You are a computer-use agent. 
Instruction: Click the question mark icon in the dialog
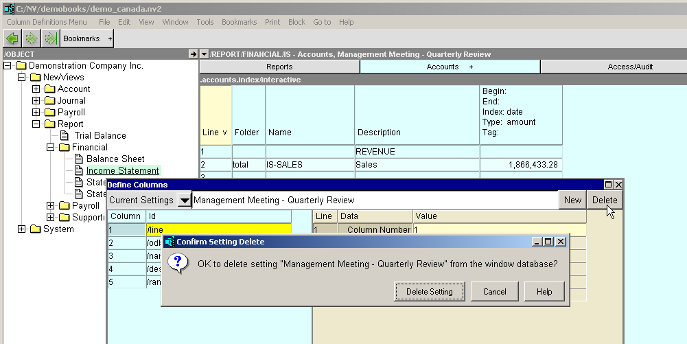point(178,264)
